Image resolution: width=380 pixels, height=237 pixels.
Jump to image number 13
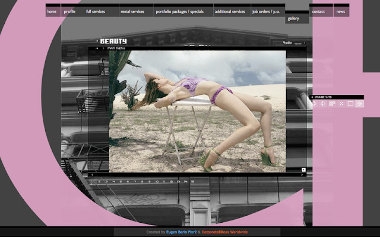coord(178,181)
